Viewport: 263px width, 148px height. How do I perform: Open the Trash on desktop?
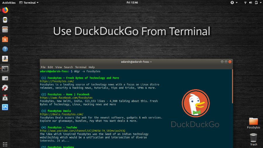(x=253, y=140)
